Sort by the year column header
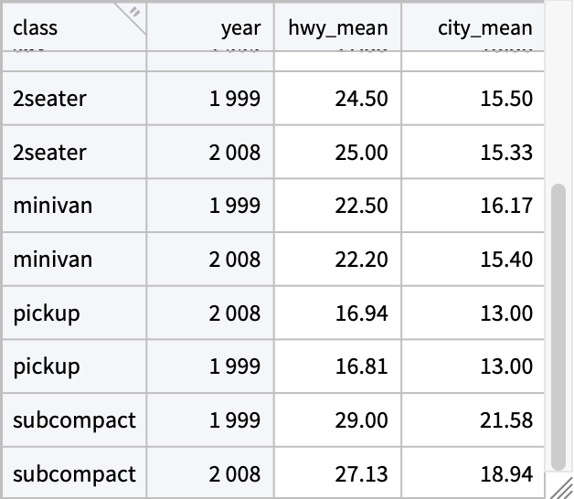 (x=240, y=27)
